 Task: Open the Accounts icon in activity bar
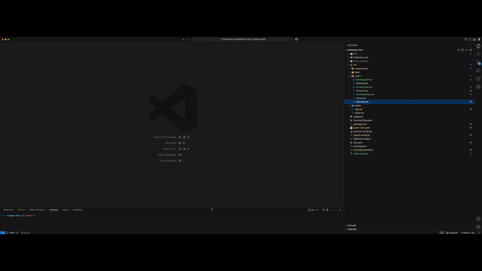pyautogui.click(x=478, y=219)
